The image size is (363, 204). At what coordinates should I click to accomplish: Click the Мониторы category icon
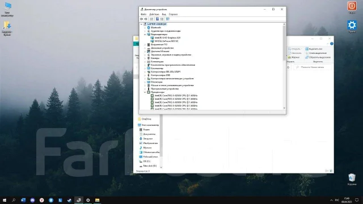149,82
